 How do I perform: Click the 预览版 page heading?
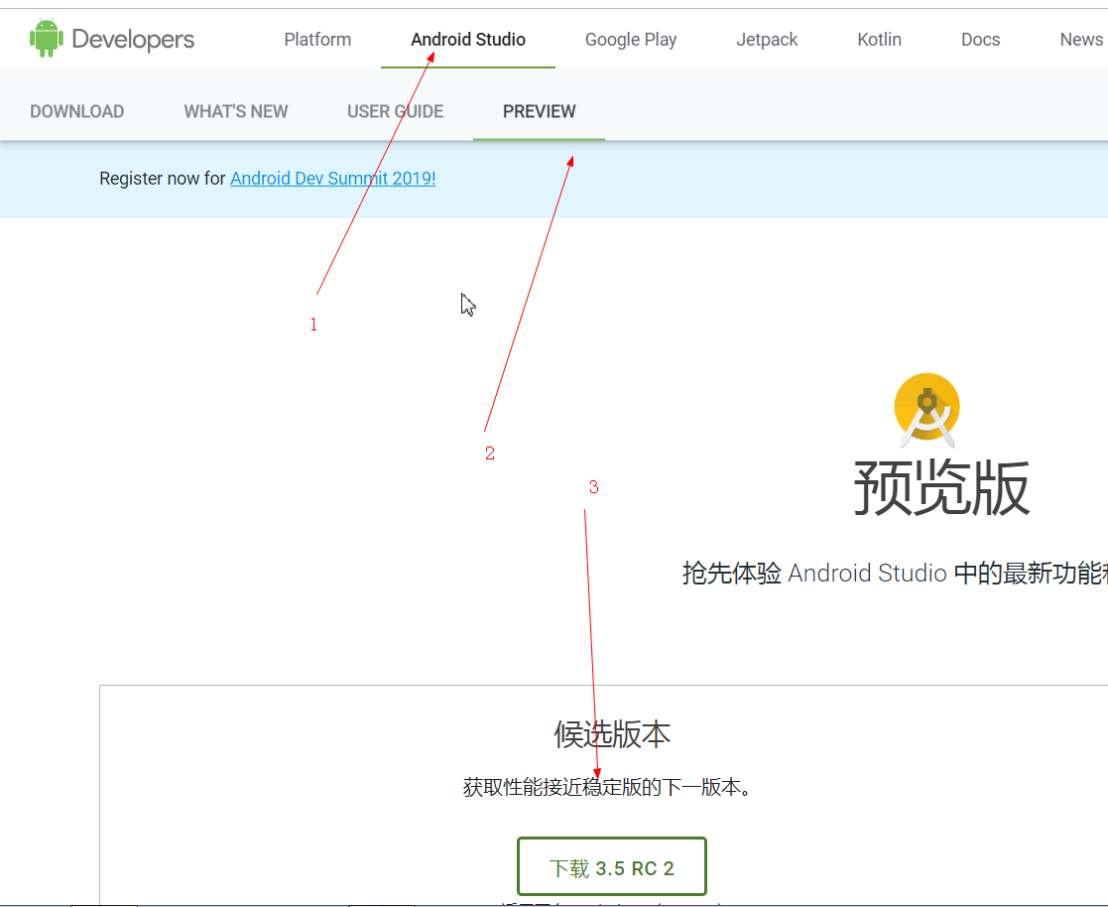tap(941, 488)
